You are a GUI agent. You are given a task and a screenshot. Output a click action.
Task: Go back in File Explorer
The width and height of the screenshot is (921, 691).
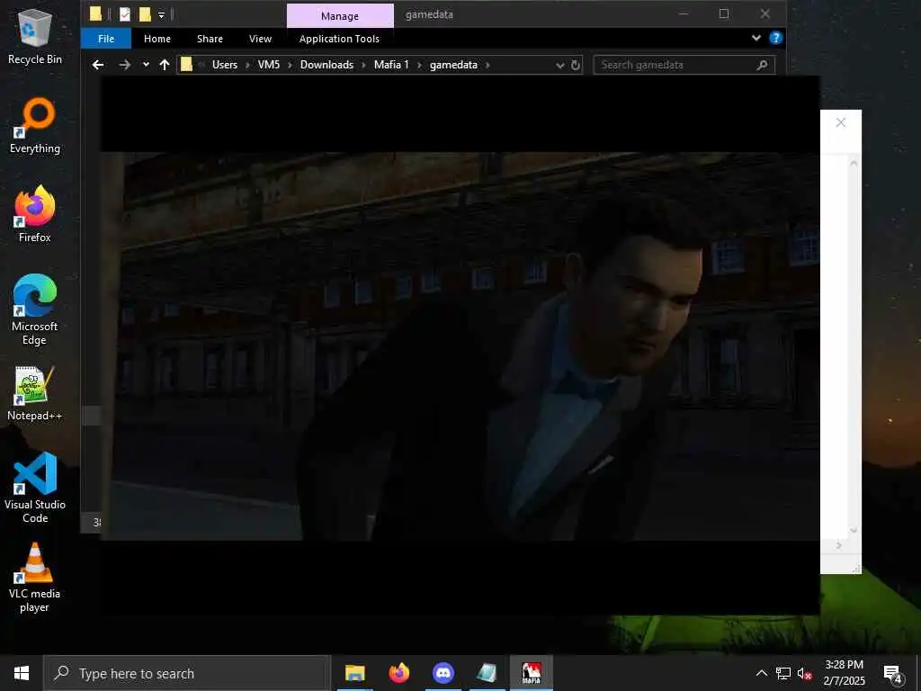point(98,65)
